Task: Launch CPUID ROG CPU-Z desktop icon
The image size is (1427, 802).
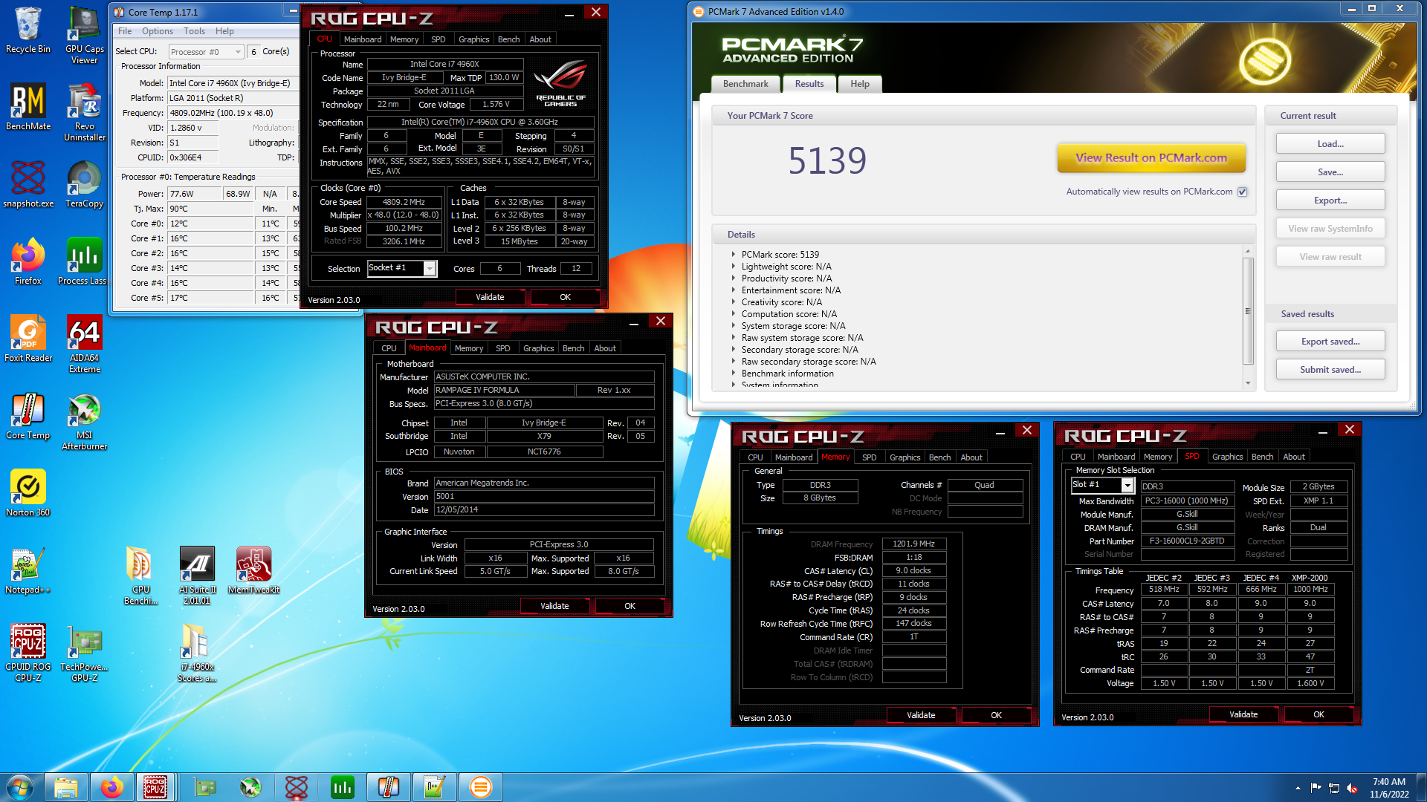Action: click(28, 653)
